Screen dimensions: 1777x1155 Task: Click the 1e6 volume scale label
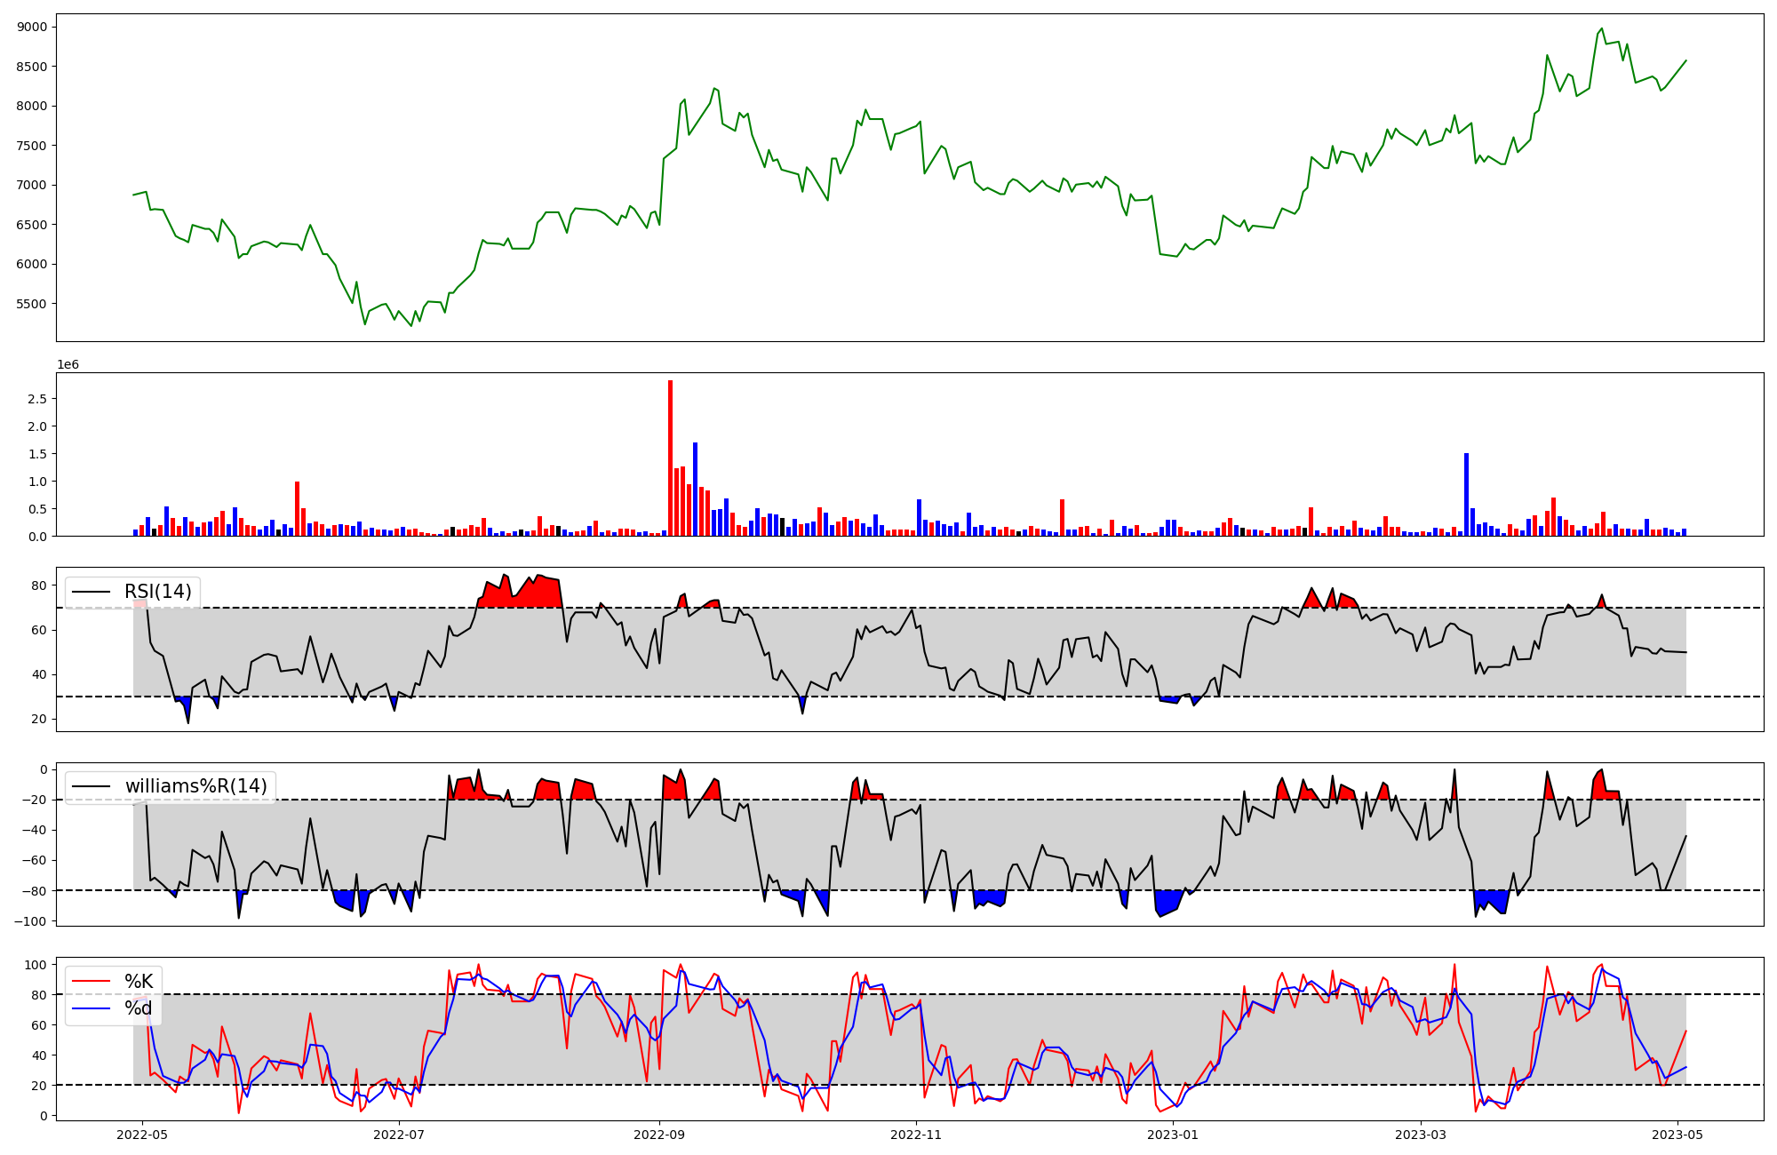pyautogui.click(x=69, y=364)
